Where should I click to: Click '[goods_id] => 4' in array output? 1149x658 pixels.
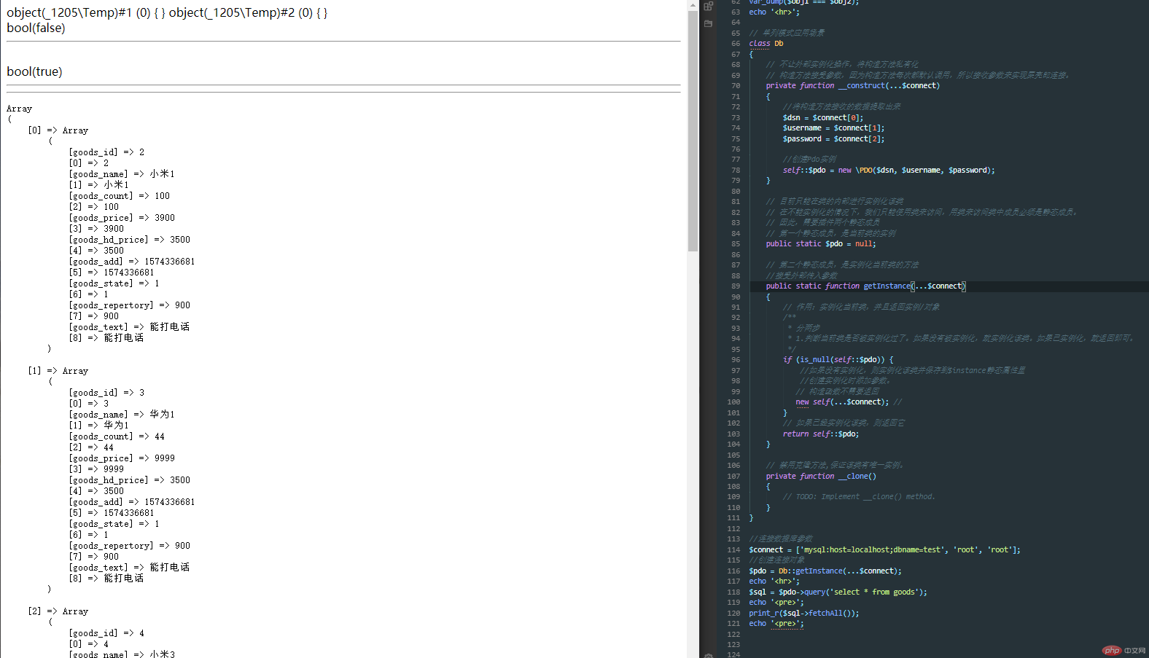(x=106, y=633)
